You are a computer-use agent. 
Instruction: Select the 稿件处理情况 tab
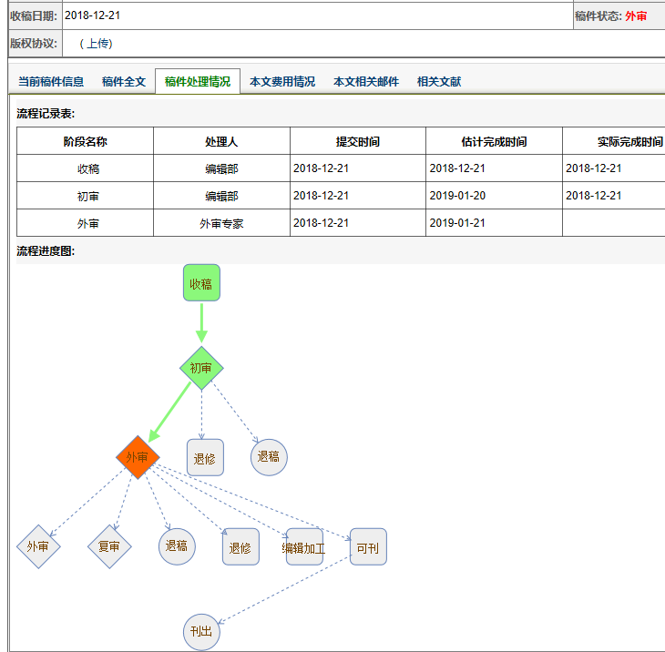pyautogui.click(x=198, y=81)
